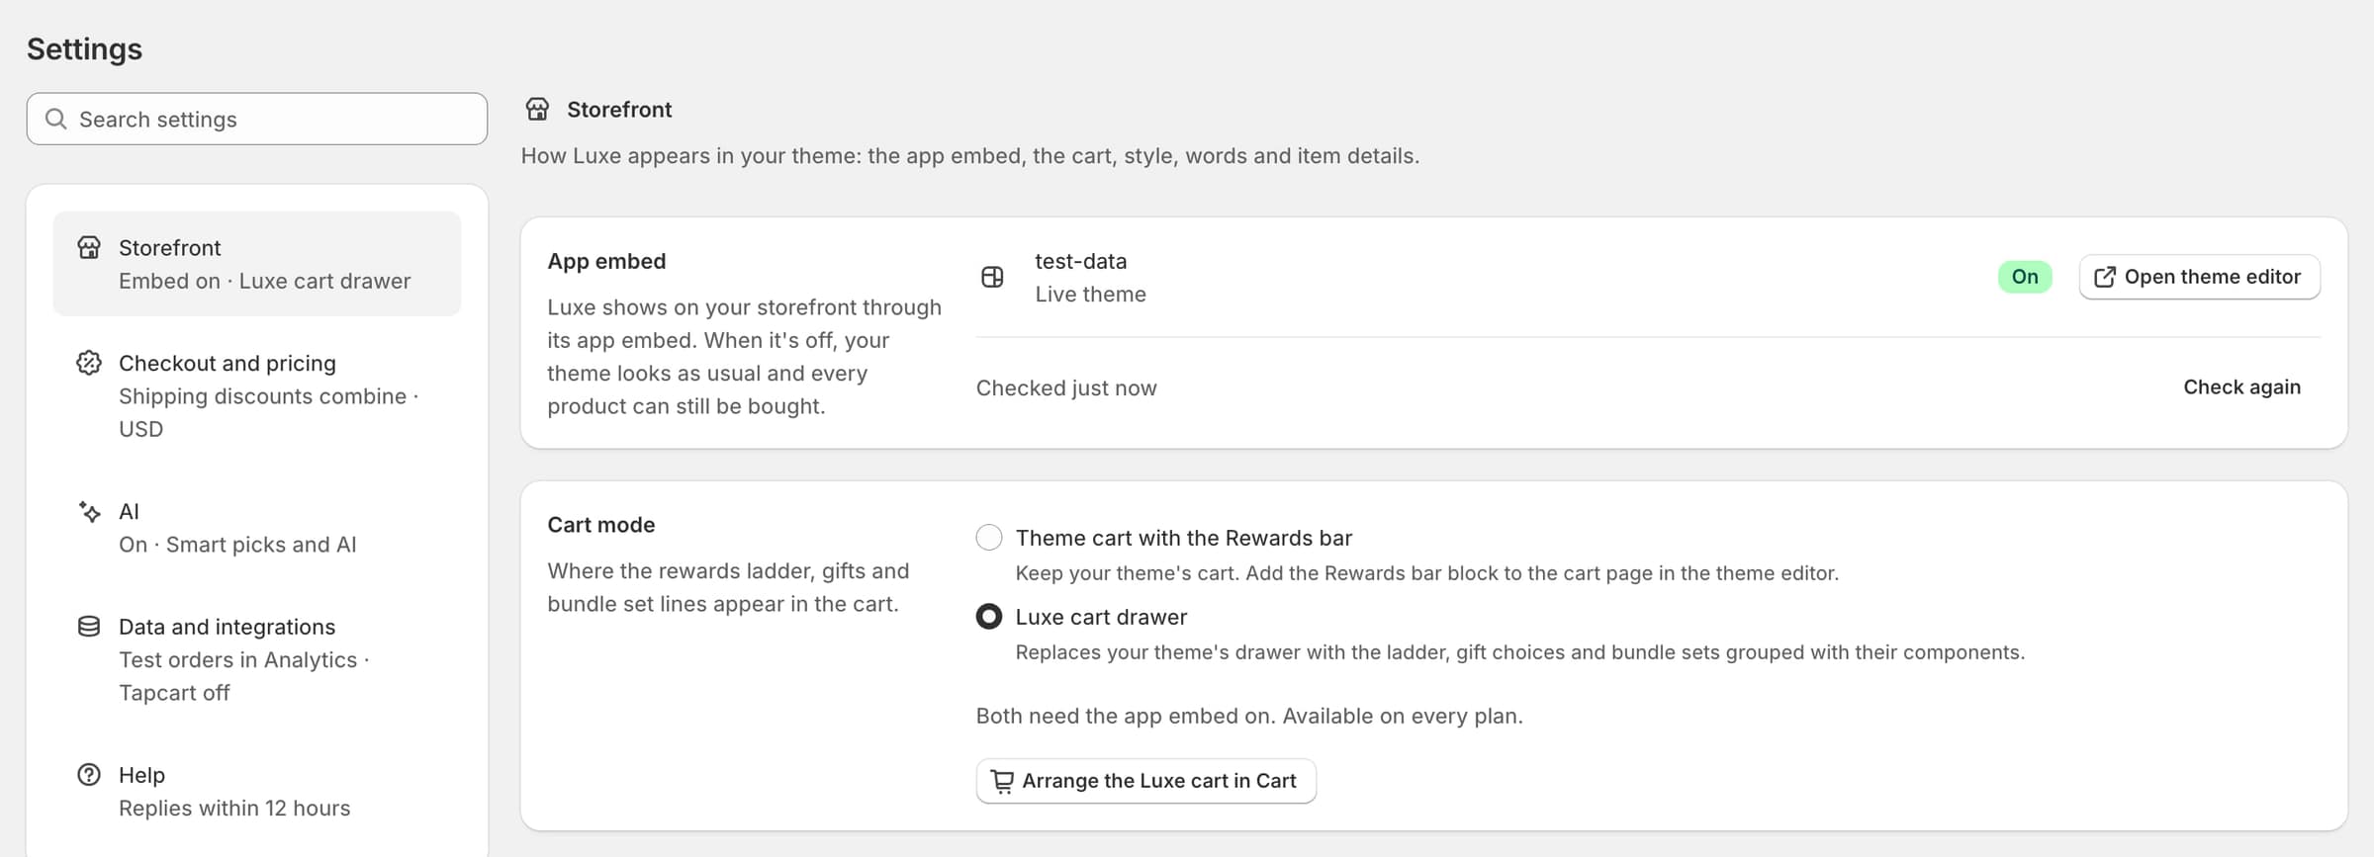Click the Open theme editor button
The height and width of the screenshot is (857, 2374).
pyautogui.click(x=2200, y=277)
